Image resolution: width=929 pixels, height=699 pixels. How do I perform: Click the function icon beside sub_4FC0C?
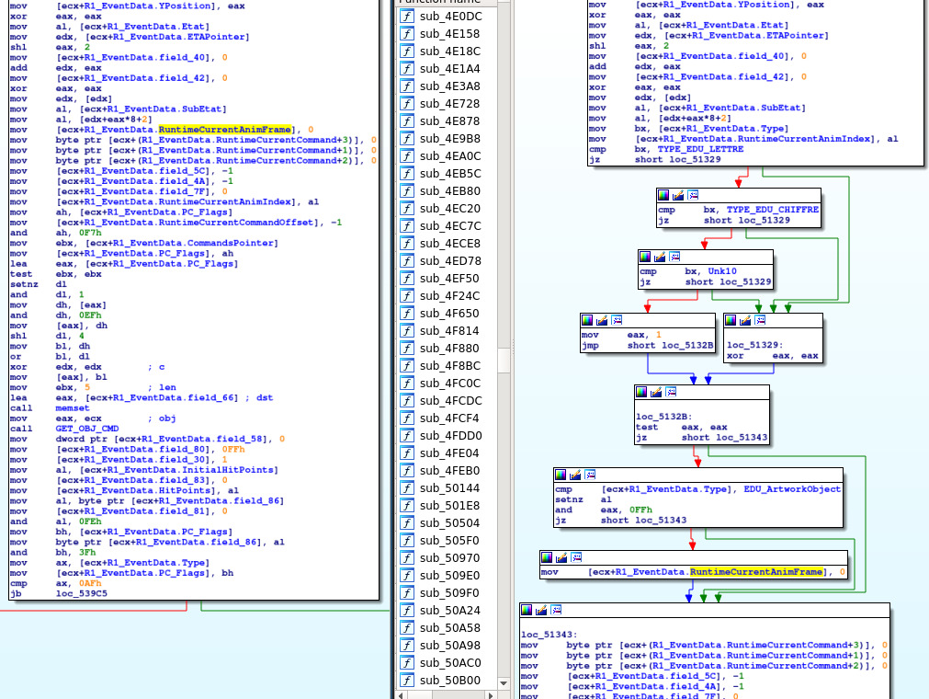[407, 383]
